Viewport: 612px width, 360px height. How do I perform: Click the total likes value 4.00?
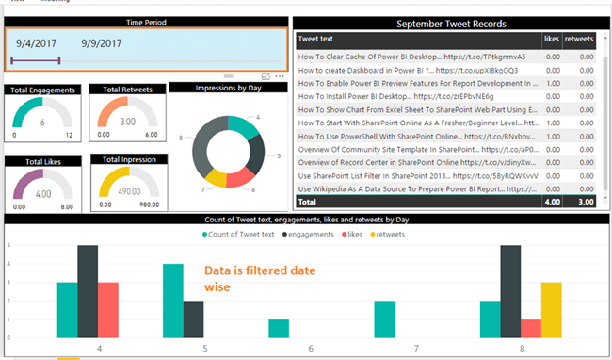[553, 202]
